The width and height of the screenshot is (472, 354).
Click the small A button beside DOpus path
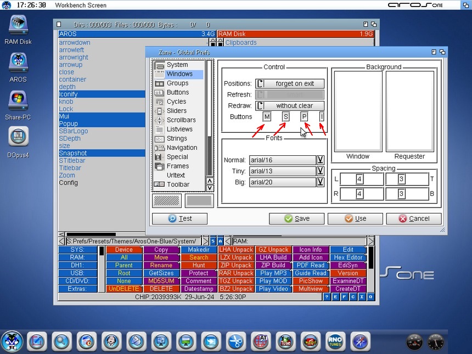tap(220, 241)
